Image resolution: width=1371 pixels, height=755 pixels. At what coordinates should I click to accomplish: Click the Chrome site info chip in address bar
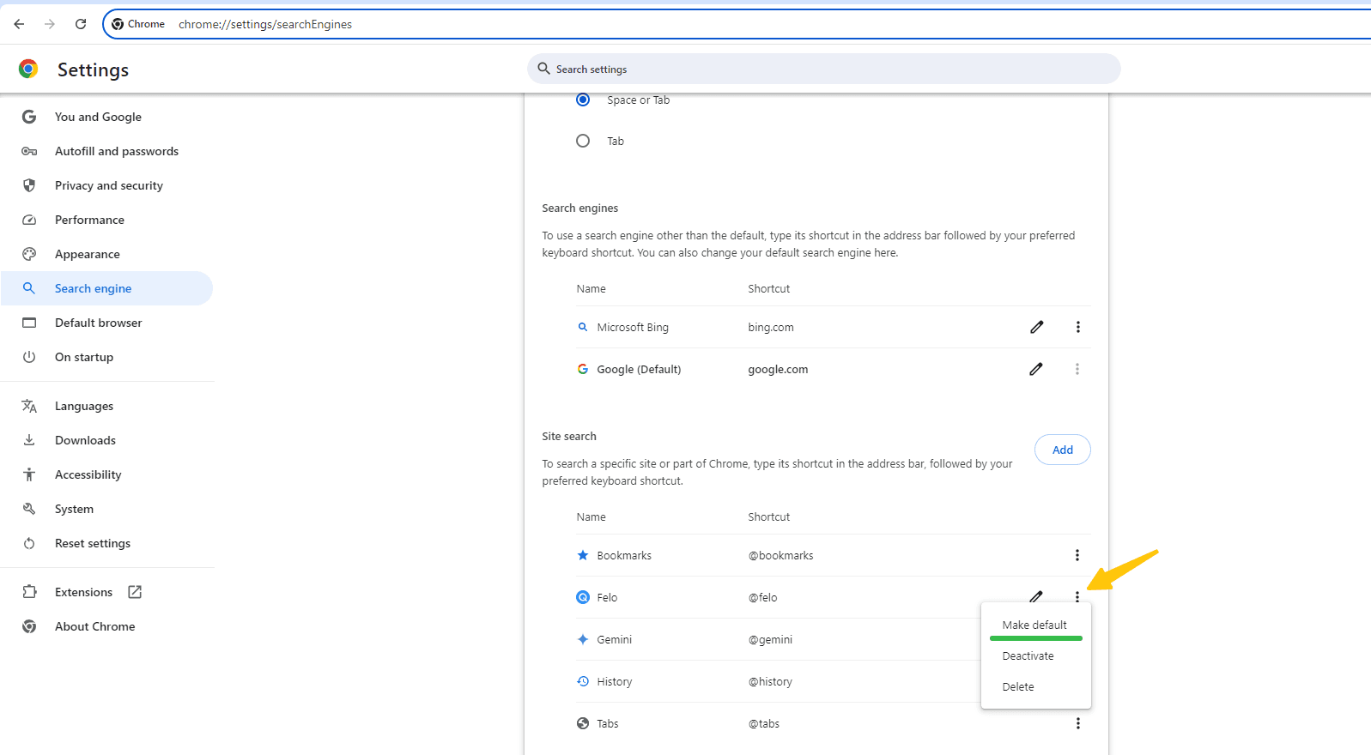point(138,24)
